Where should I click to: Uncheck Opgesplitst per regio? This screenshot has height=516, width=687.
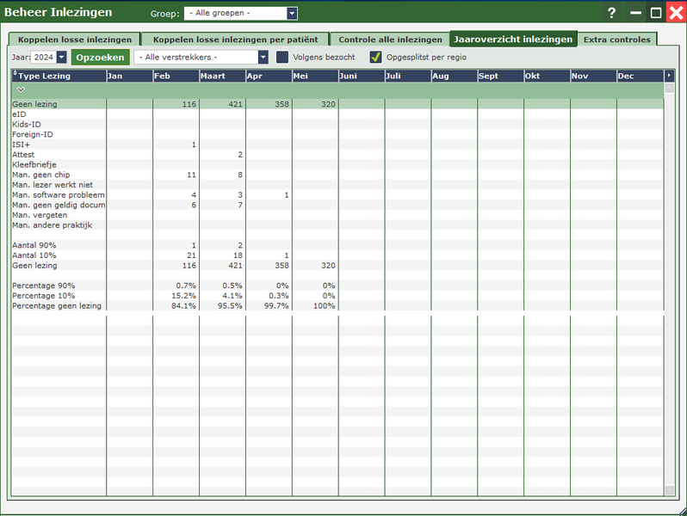[375, 58]
